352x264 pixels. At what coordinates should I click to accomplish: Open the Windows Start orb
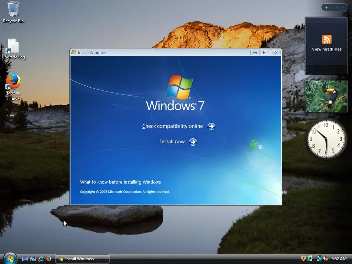point(10,258)
